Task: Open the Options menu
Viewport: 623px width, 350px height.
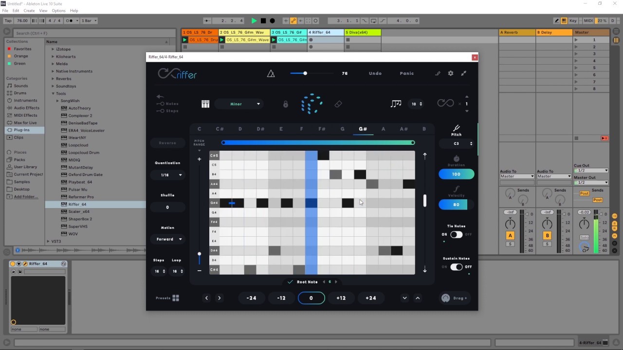Action: tap(58, 11)
